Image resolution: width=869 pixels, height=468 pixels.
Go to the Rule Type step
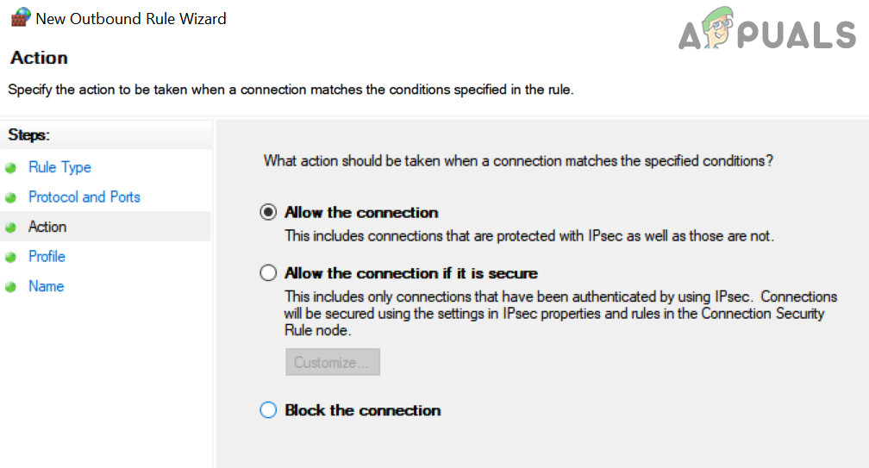(59, 167)
